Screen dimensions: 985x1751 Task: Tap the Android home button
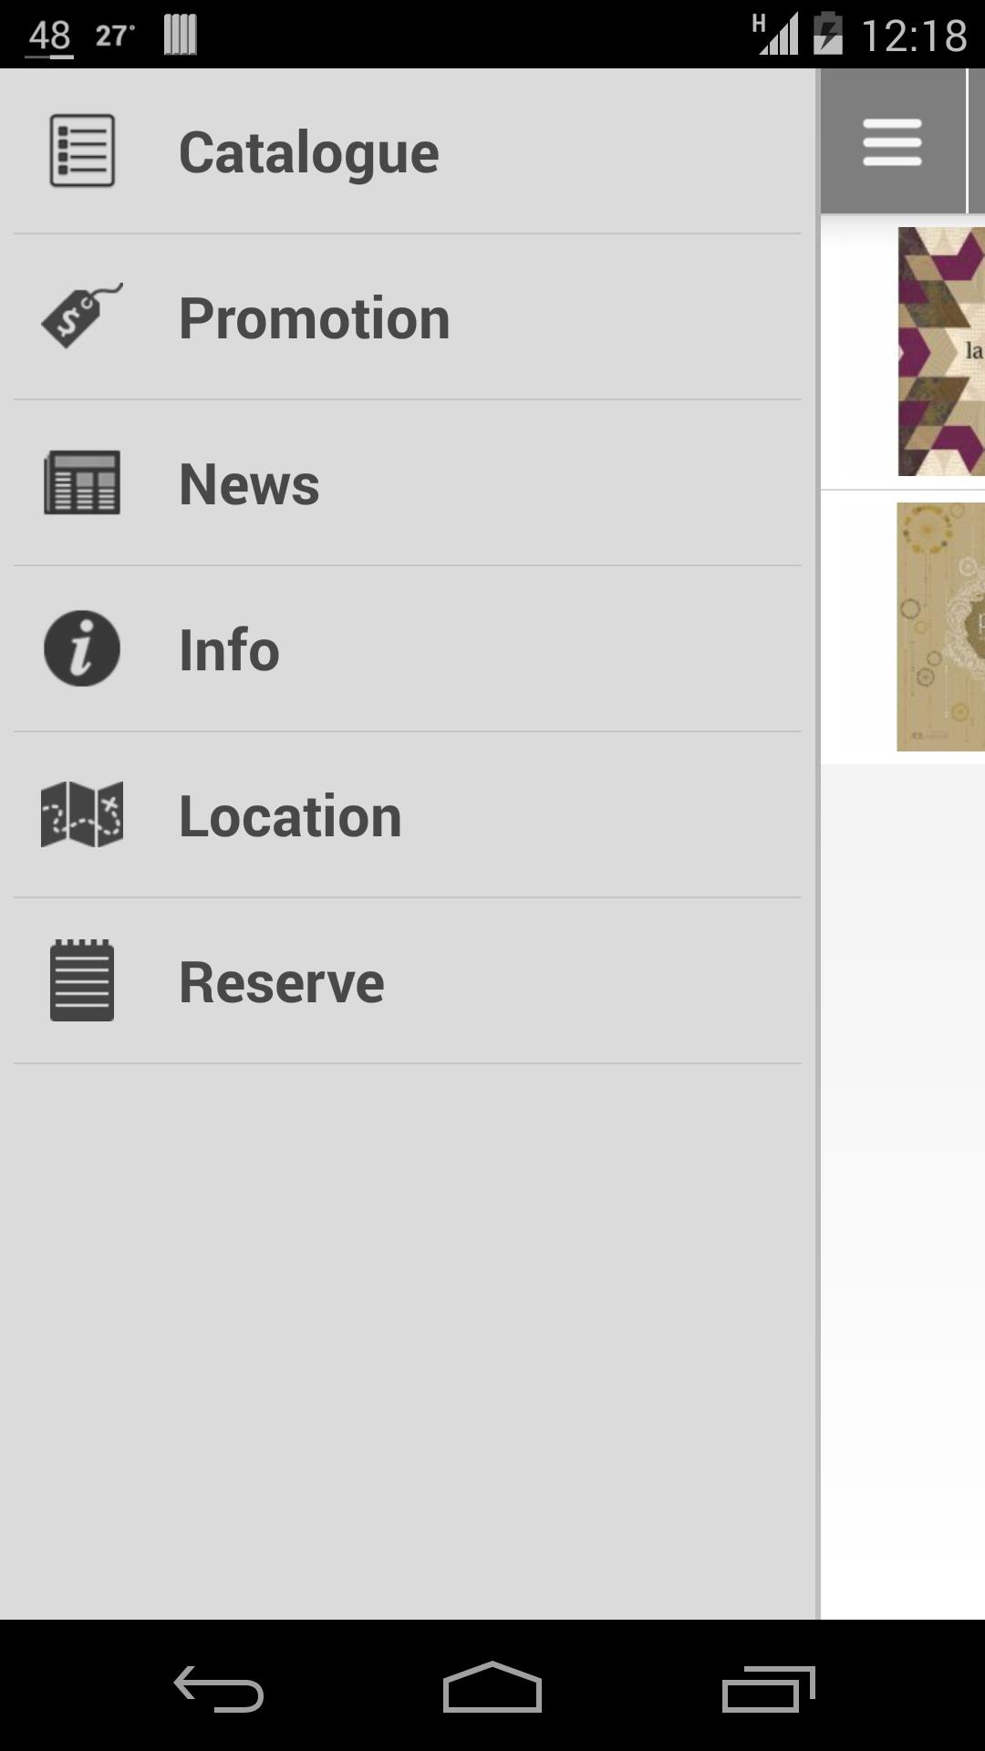click(493, 1687)
